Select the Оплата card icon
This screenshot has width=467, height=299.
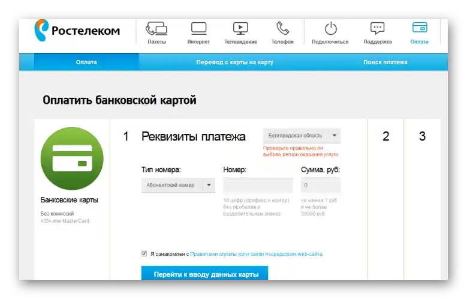[420, 28]
